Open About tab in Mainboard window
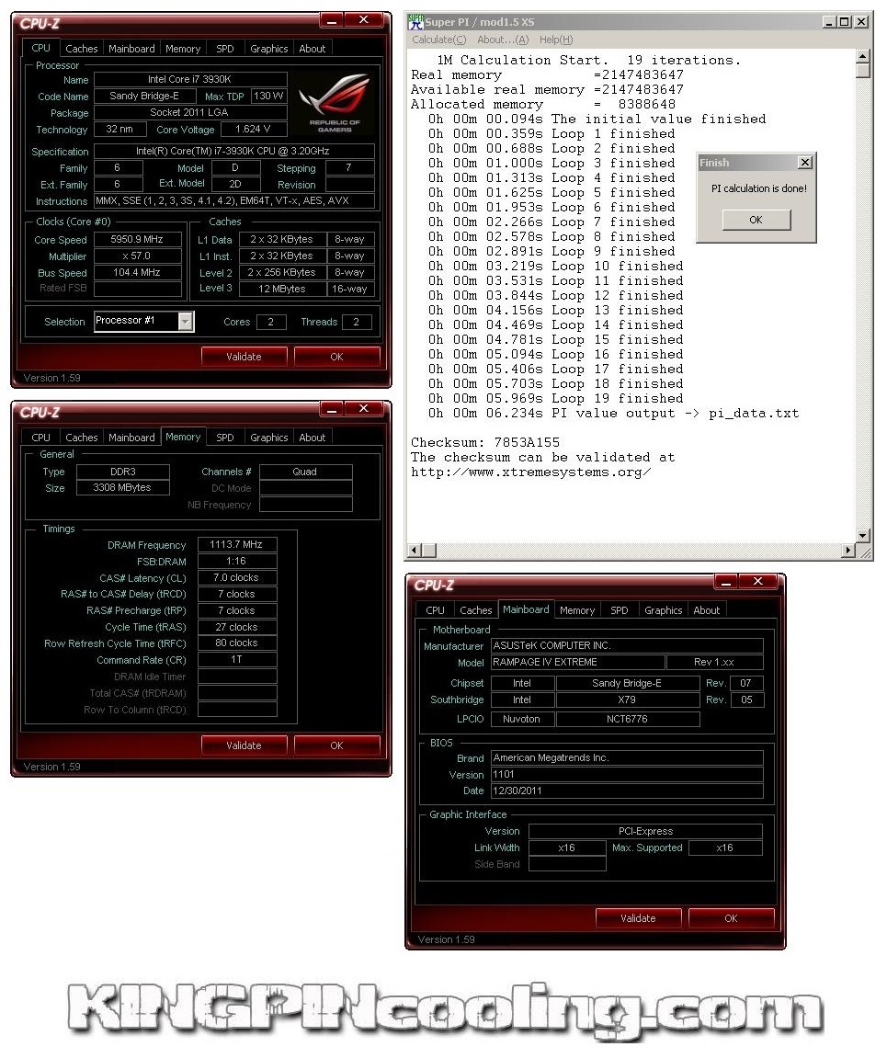This screenshot has width=887, height=1058. coord(707,610)
